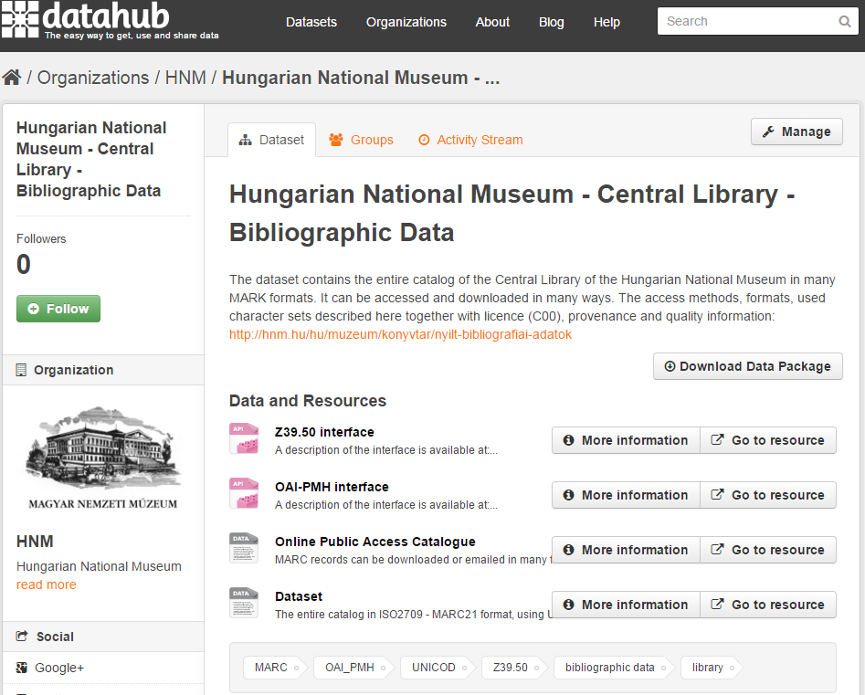This screenshot has height=695, width=865.
Task: Click the Hungarian National Museum breadcrumb
Action: click(361, 78)
